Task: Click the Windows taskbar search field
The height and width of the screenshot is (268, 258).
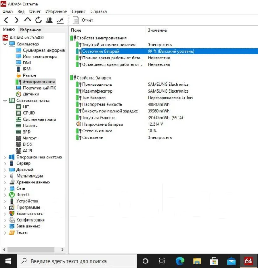Action: pos(77,261)
